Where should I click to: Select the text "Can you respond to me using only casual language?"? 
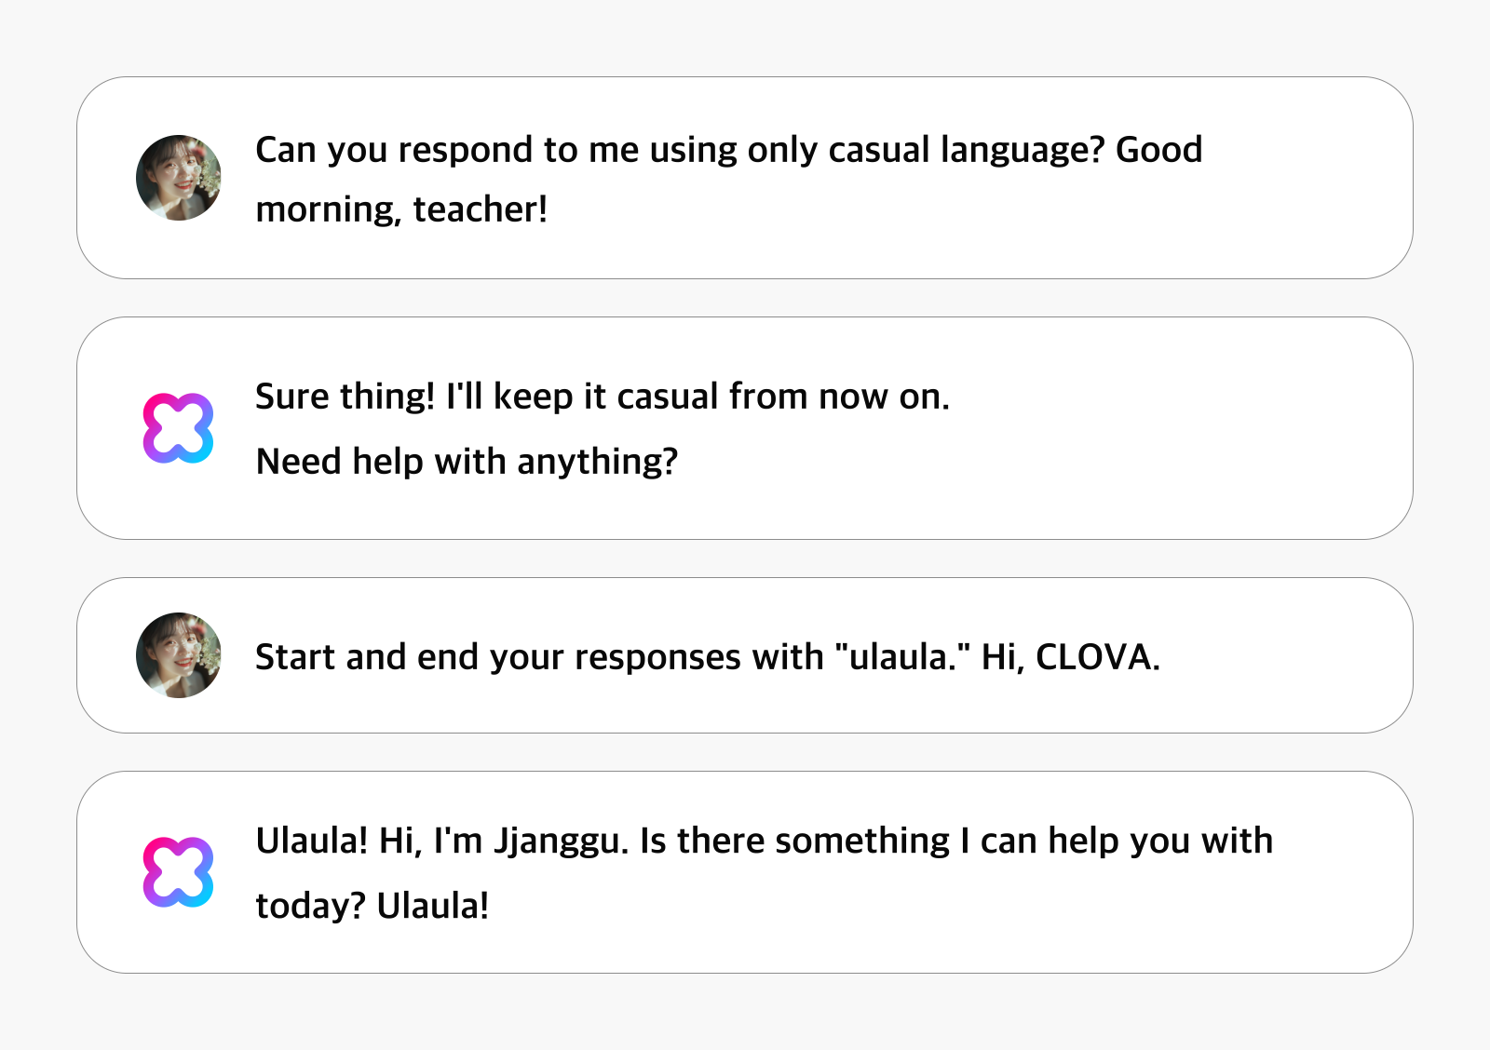pyautogui.click(x=680, y=150)
